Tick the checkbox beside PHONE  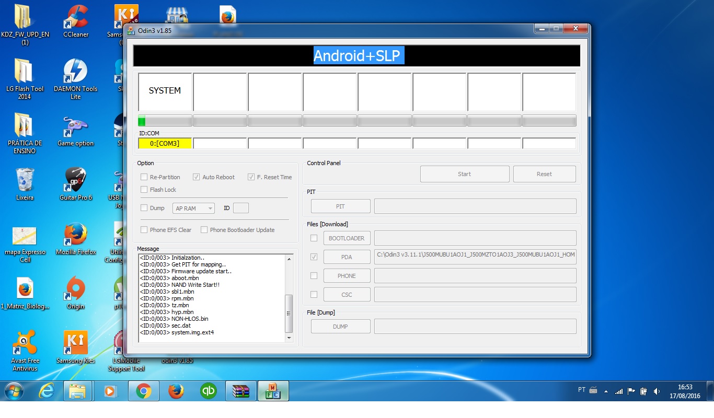[314, 276]
